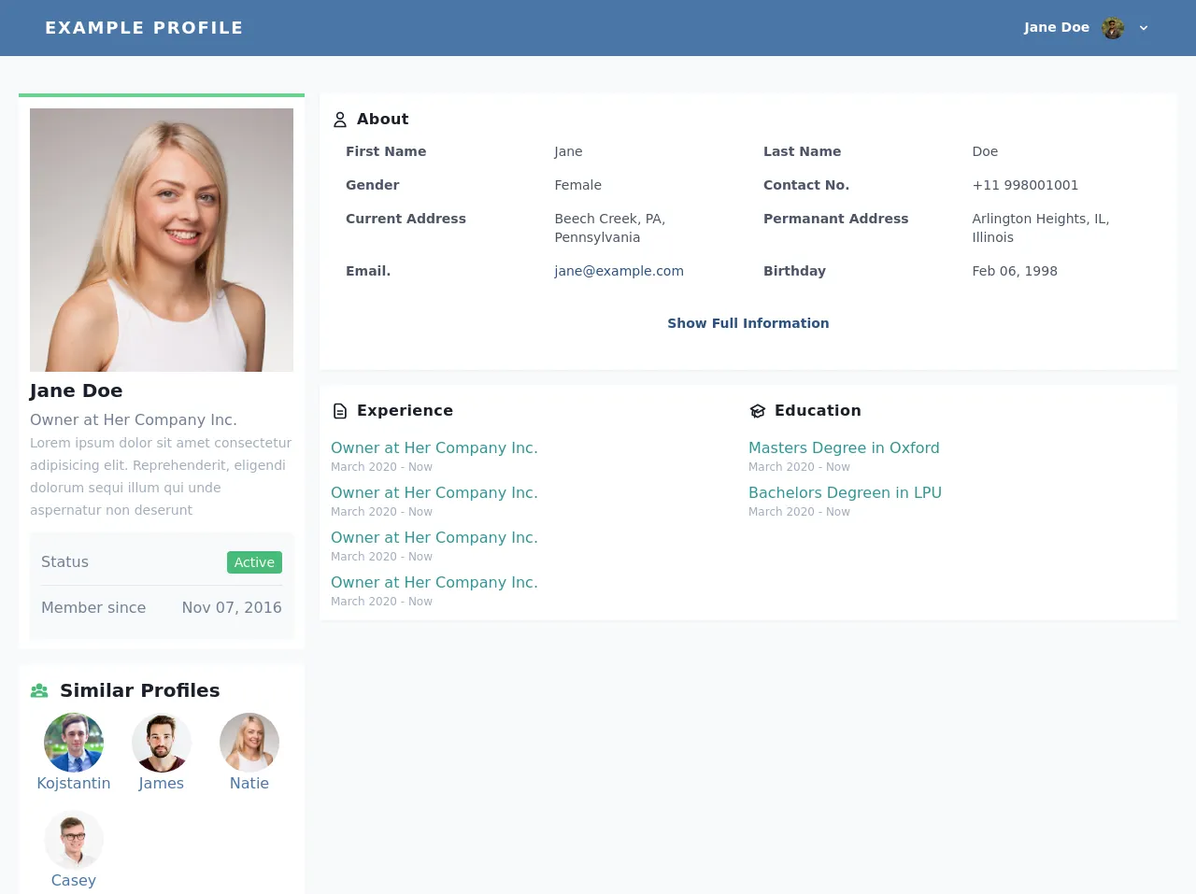Select Bachelors Degreen in LPU entry
Screen dimensions: 1196x894
(x=845, y=492)
